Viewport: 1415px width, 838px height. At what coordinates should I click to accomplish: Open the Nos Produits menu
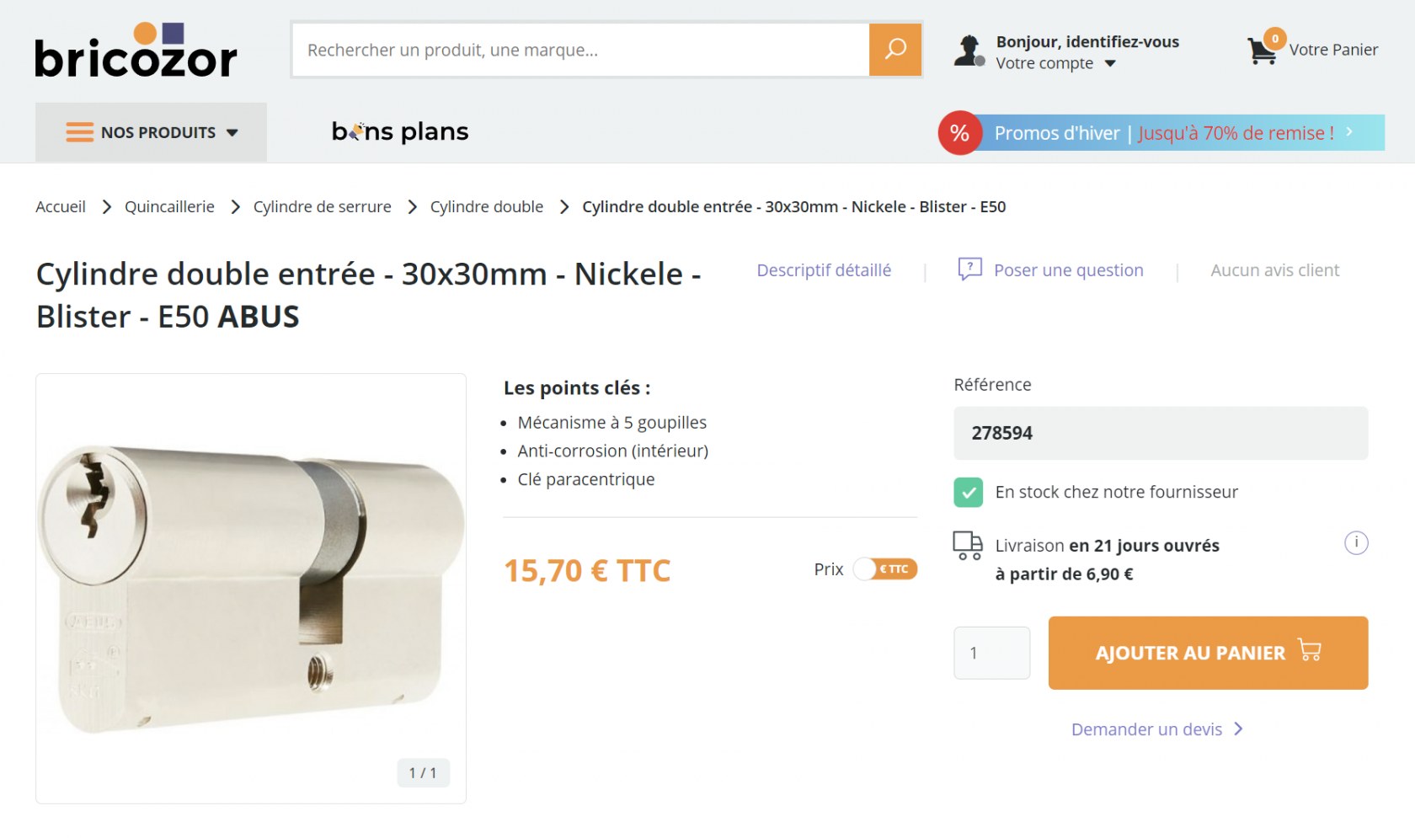pyautogui.click(x=152, y=132)
